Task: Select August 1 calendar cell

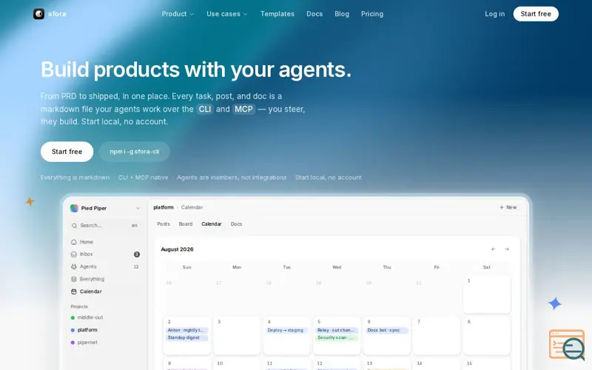Action: [487, 295]
